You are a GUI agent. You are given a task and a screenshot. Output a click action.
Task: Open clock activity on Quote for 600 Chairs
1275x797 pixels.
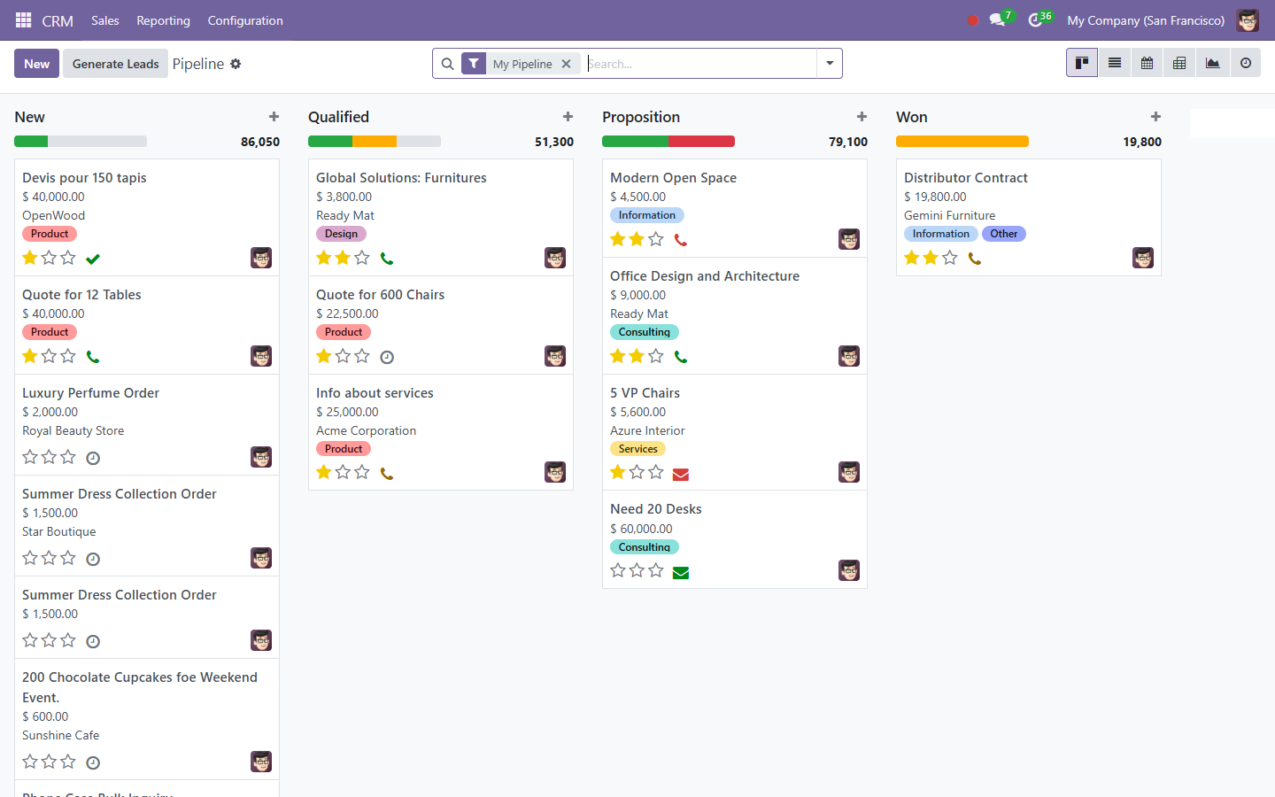tap(387, 358)
